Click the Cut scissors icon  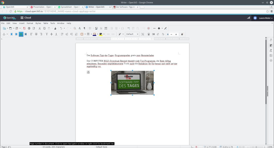tap(40, 28)
